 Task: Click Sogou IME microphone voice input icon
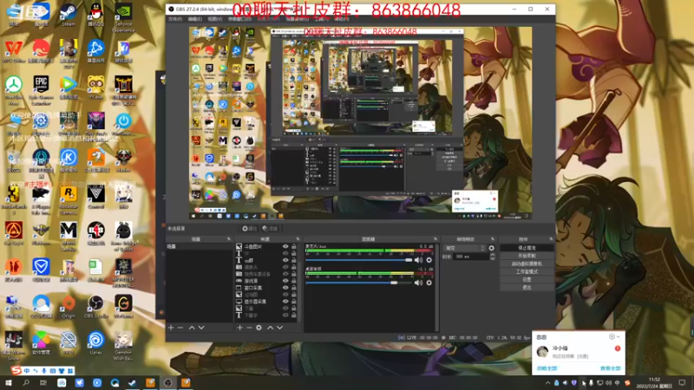pyautogui.click(x=44, y=371)
